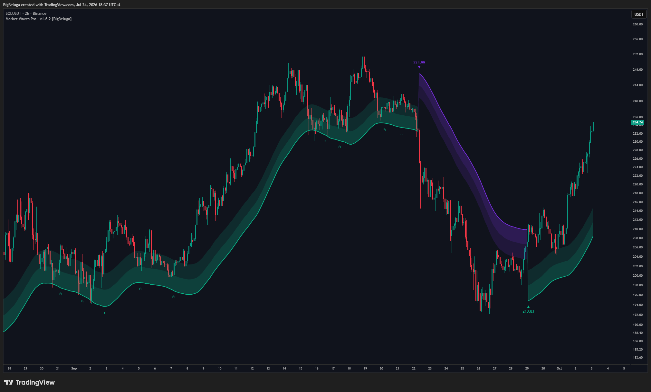
Task: Click the 248.00 price axis label
Action: coord(637,70)
